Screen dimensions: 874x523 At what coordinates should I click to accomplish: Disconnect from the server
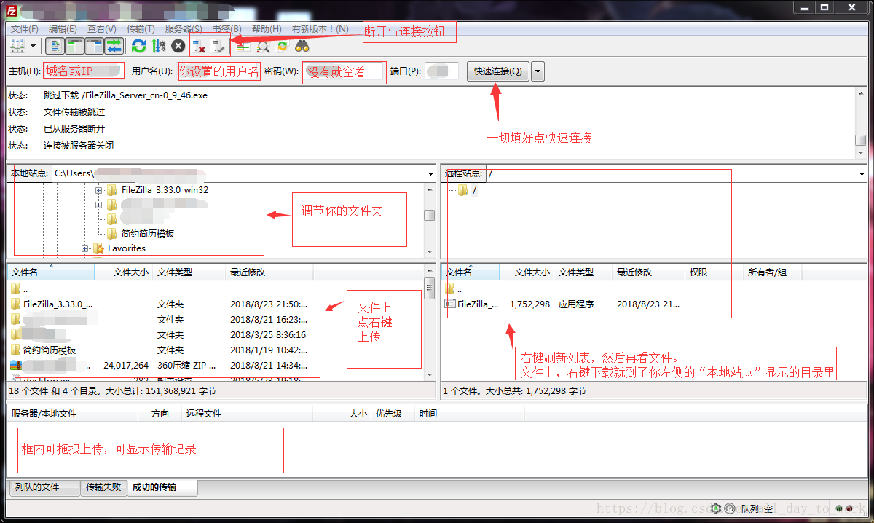pos(198,45)
